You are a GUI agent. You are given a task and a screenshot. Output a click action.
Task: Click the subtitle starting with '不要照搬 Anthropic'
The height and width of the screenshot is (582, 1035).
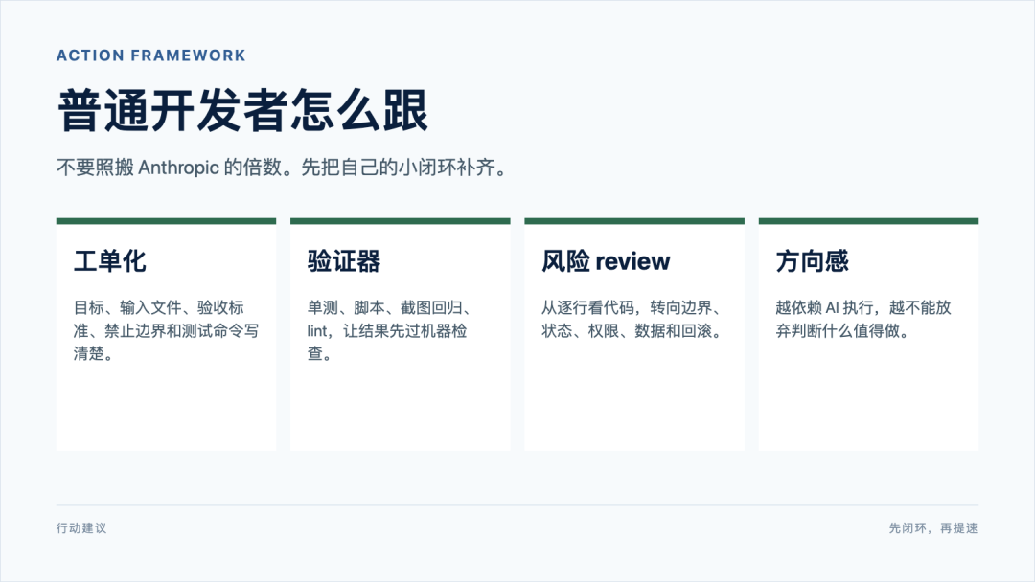coord(282,168)
